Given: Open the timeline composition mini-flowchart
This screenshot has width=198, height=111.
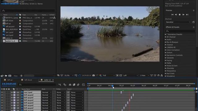Looking at the screenshot, I should tap(60, 85).
